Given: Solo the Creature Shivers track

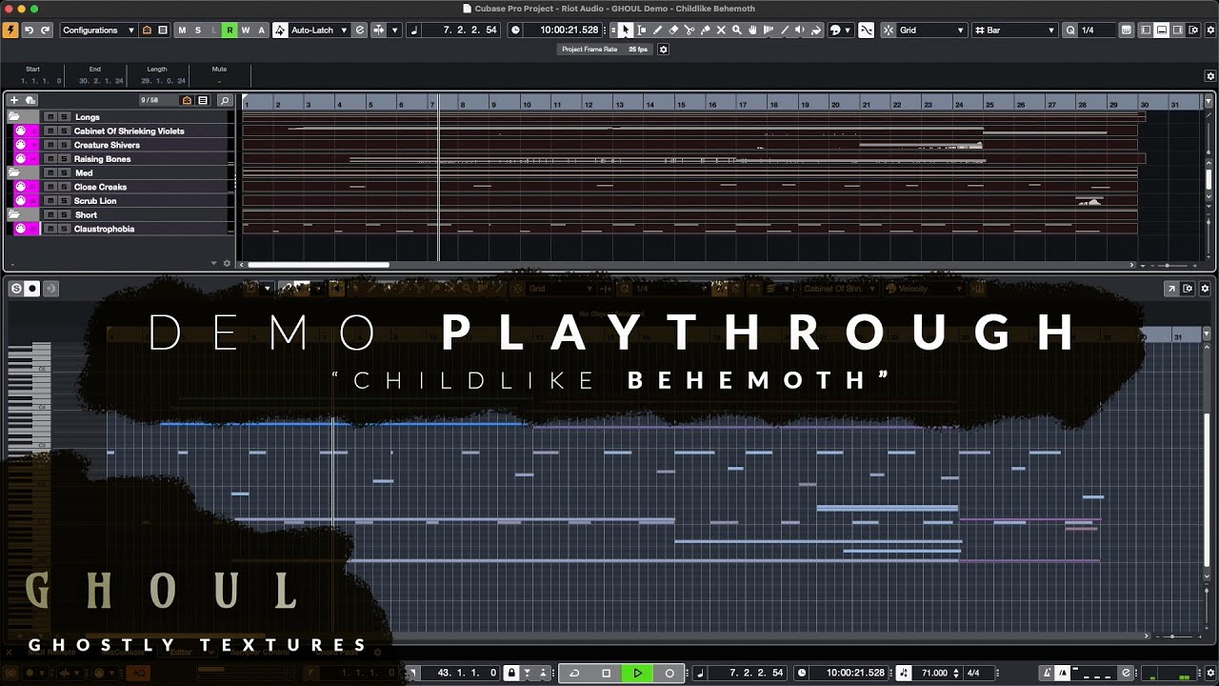Looking at the screenshot, I should coord(64,145).
